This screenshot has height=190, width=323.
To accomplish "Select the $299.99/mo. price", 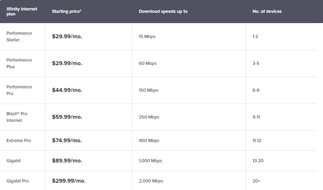I will (68, 181).
